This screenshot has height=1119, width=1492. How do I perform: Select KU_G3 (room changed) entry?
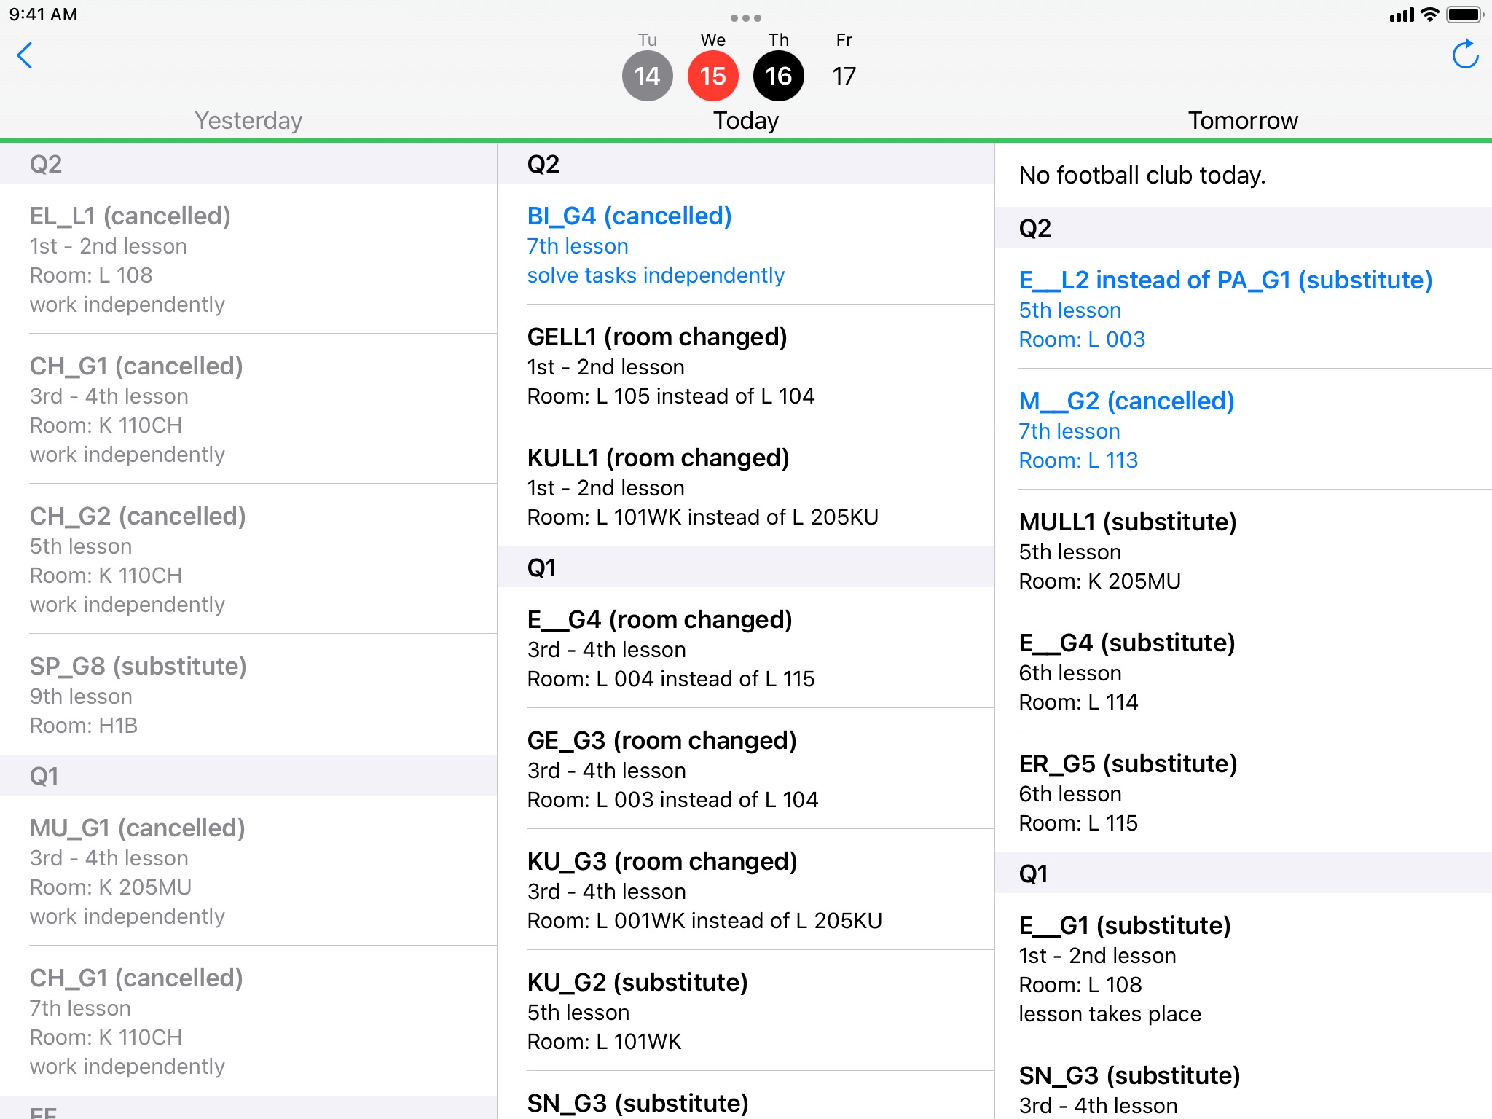(x=746, y=890)
